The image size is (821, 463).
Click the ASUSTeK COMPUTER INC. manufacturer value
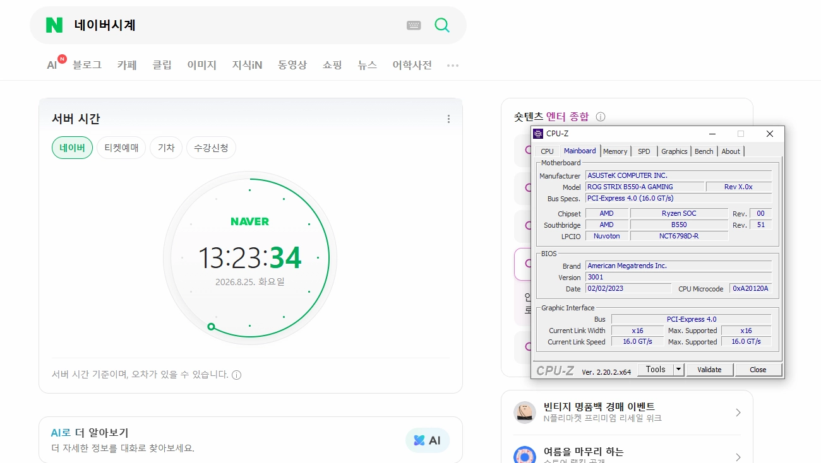[678, 175]
